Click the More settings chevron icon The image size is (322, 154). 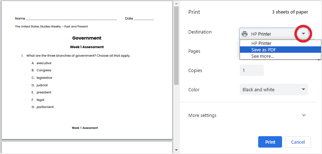[304, 115]
